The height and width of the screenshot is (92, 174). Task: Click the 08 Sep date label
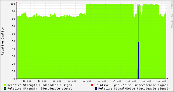[27, 81]
